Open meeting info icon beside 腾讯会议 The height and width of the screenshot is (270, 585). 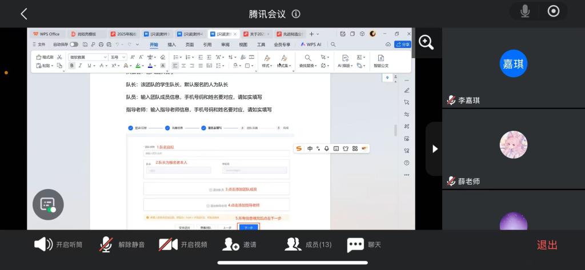pyautogui.click(x=296, y=14)
